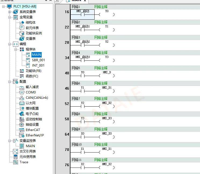Click the 网络注释 comment of 网络1
The height and width of the screenshot is (174, 200).
click(101, 7)
